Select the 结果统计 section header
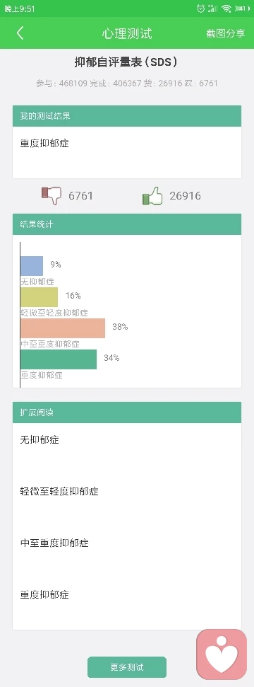 [x=127, y=224]
